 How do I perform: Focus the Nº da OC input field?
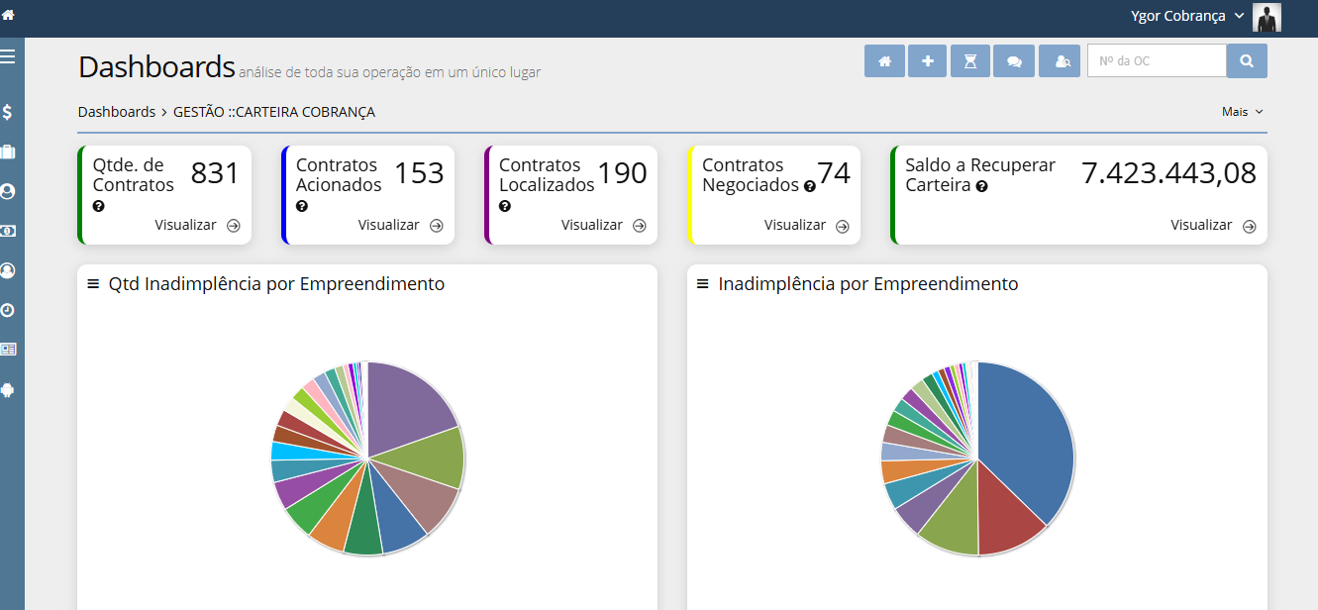pyautogui.click(x=1156, y=61)
